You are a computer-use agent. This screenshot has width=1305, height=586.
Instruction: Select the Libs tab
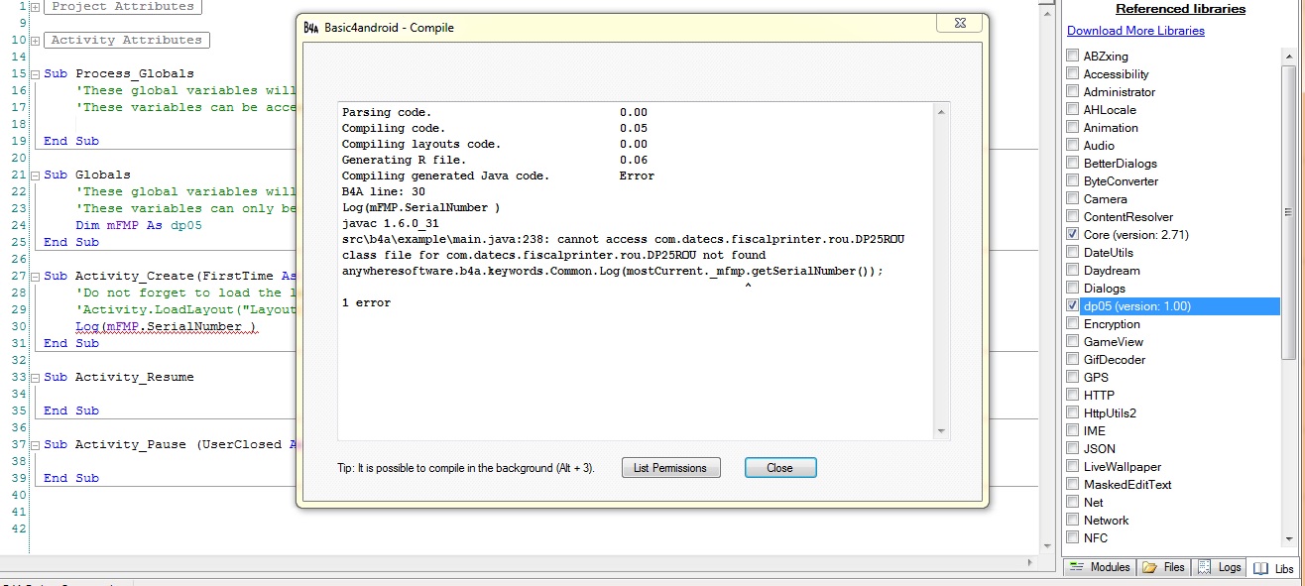click(1274, 568)
